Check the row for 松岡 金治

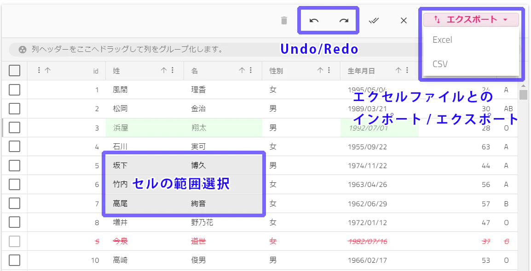click(x=14, y=109)
